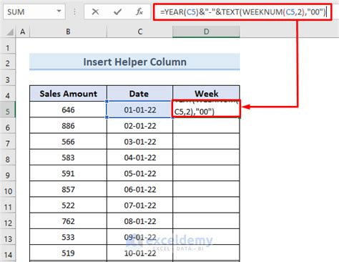
Task: Select the cell with value 646
Action: coord(68,110)
